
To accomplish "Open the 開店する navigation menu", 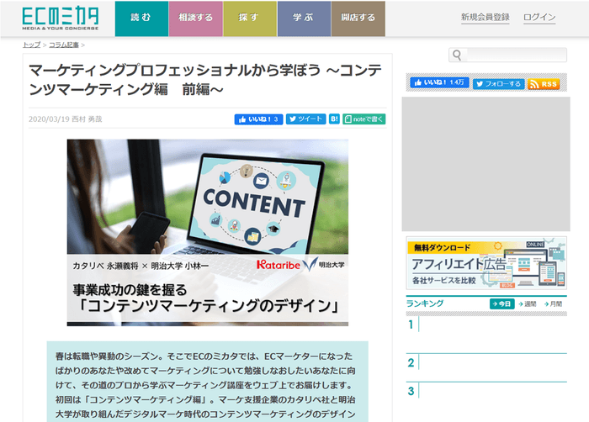I will (x=358, y=18).
